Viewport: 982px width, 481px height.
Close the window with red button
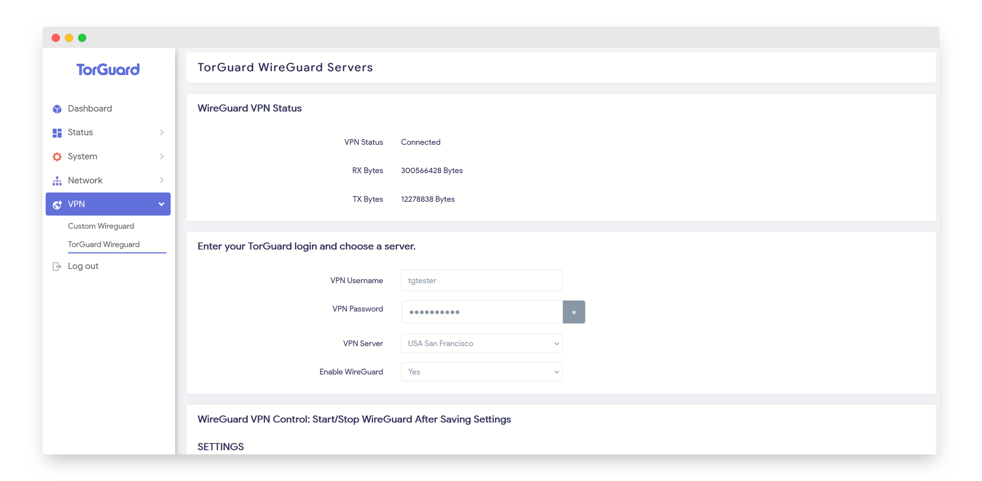56,38
